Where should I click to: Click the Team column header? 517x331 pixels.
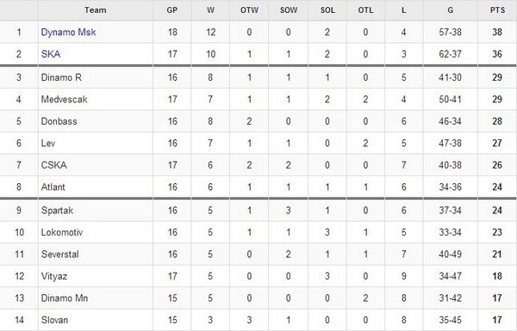pos(96,10)
